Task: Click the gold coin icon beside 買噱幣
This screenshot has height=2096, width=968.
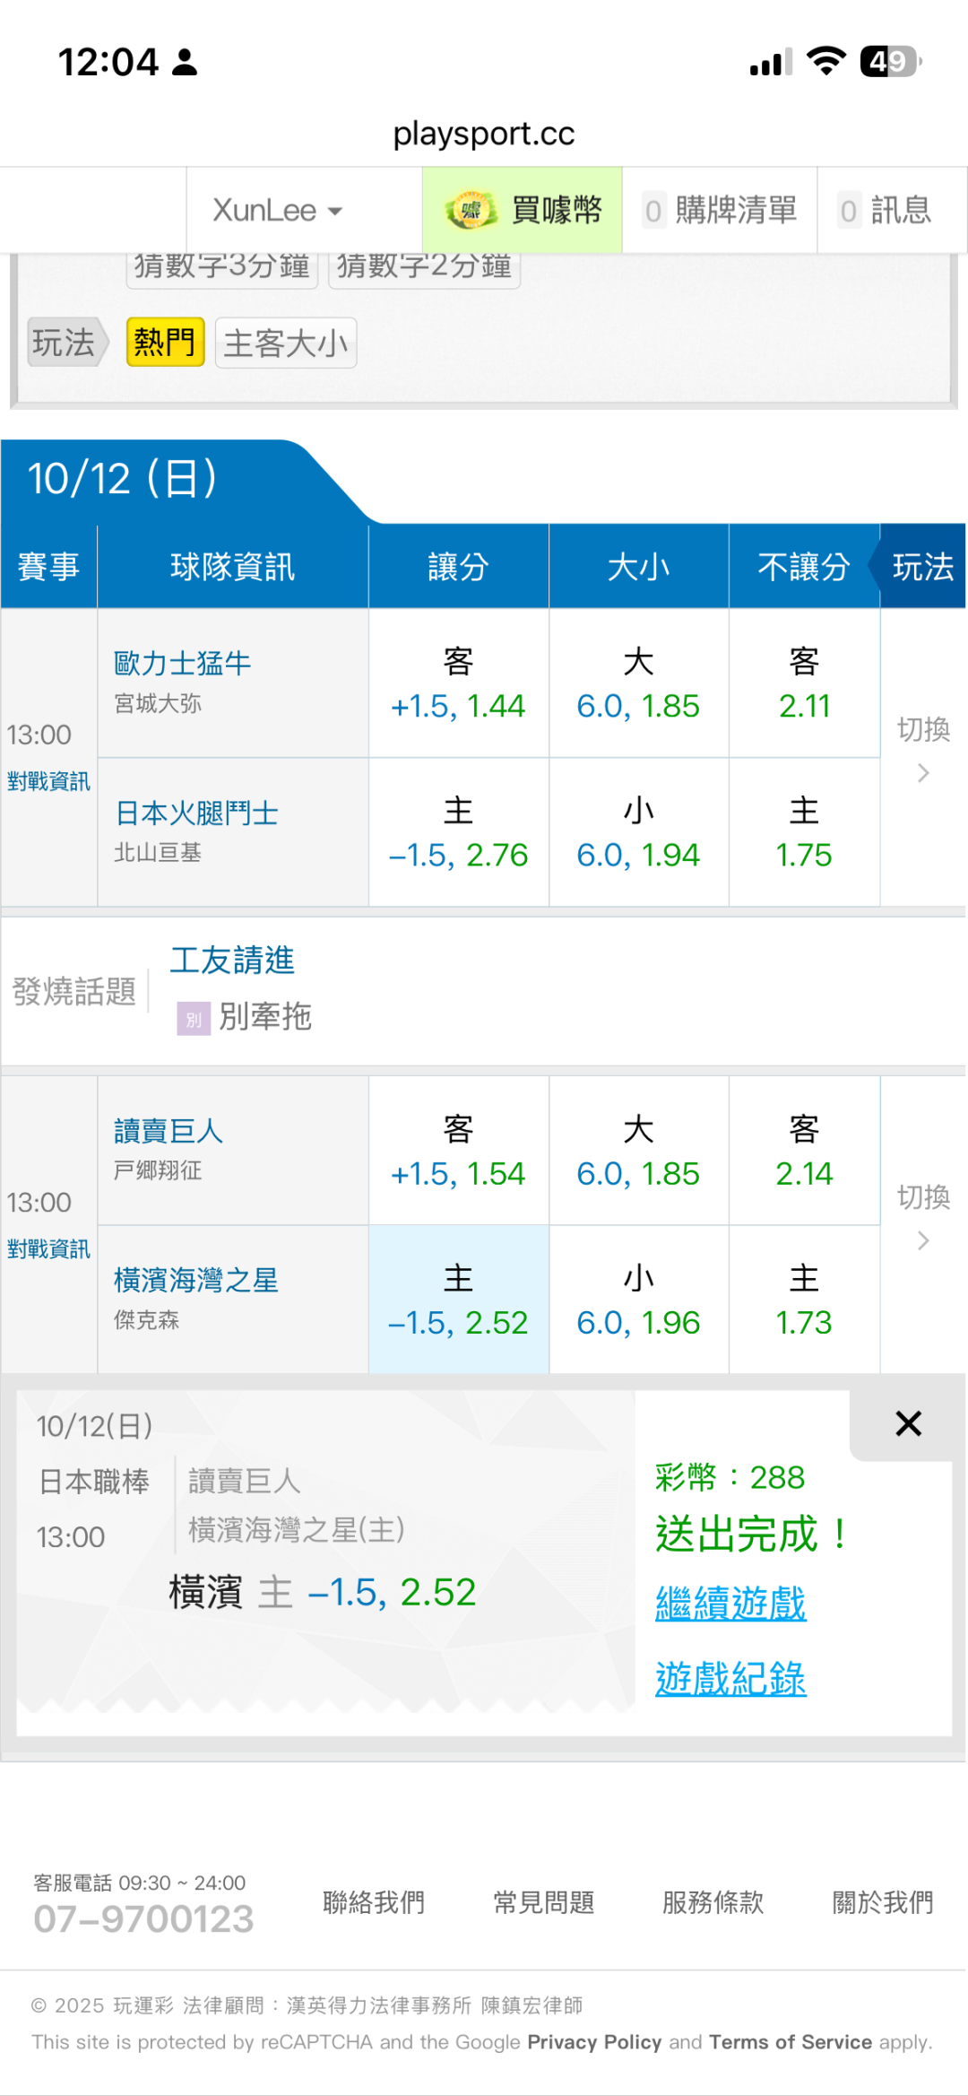Action: pos(471,211)
